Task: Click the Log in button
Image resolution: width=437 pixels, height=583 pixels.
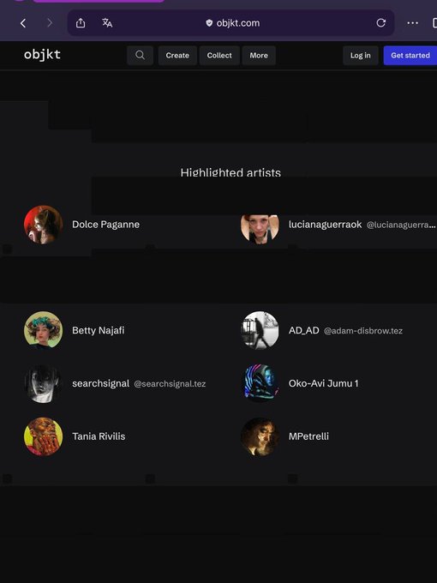Action: [x=361, y=56]
